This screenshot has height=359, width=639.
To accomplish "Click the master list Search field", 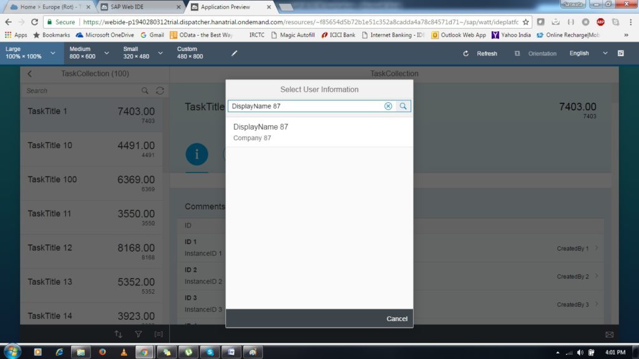I will pos(82,90).
